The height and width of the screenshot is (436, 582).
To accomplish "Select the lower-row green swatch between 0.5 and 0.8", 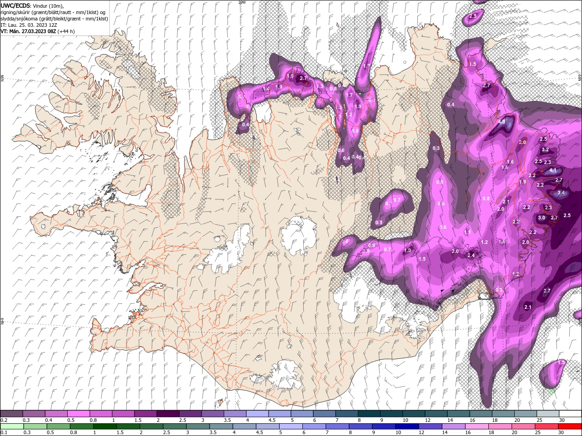I will pos(59,426).
